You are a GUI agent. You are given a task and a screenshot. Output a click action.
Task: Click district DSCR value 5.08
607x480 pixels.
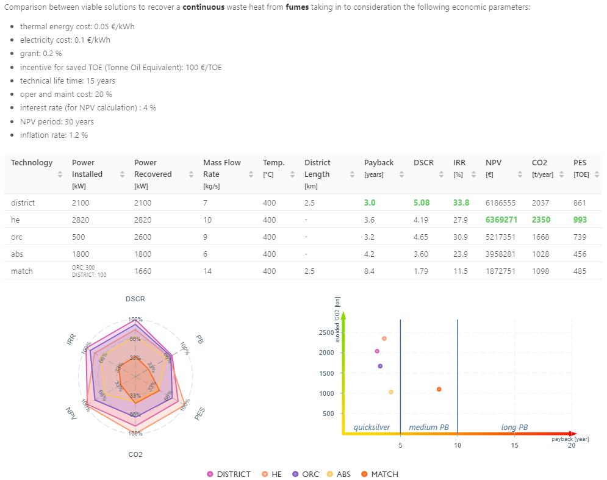[x=422, y=203]
